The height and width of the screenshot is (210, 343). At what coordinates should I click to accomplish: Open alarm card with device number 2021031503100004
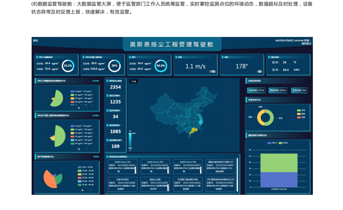click(x=221, y=167)
